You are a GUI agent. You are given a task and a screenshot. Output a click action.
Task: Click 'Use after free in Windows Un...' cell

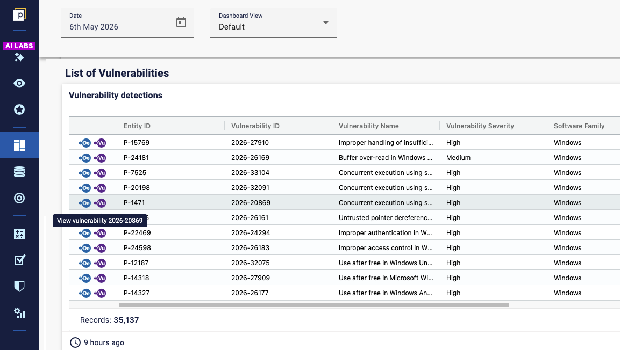[x=386, y=262]
